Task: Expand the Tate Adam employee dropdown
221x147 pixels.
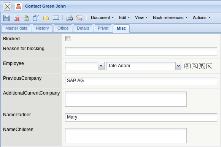Action: [x=178, y=66]
